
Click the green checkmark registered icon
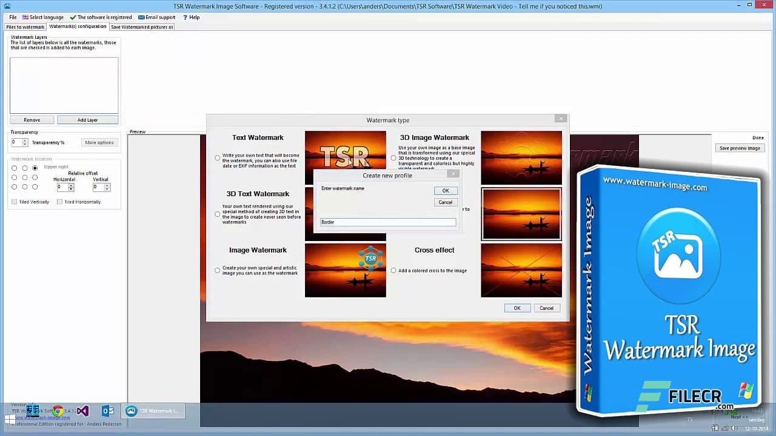[73, 18]
